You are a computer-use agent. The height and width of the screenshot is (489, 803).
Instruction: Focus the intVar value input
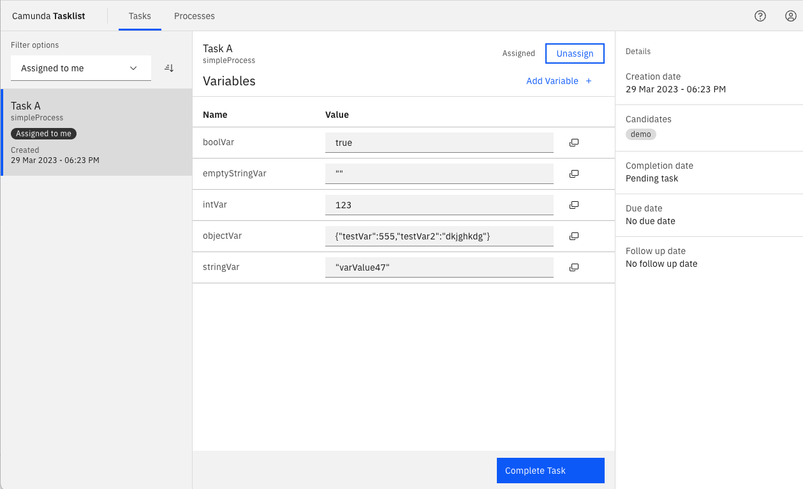[439, 205]
